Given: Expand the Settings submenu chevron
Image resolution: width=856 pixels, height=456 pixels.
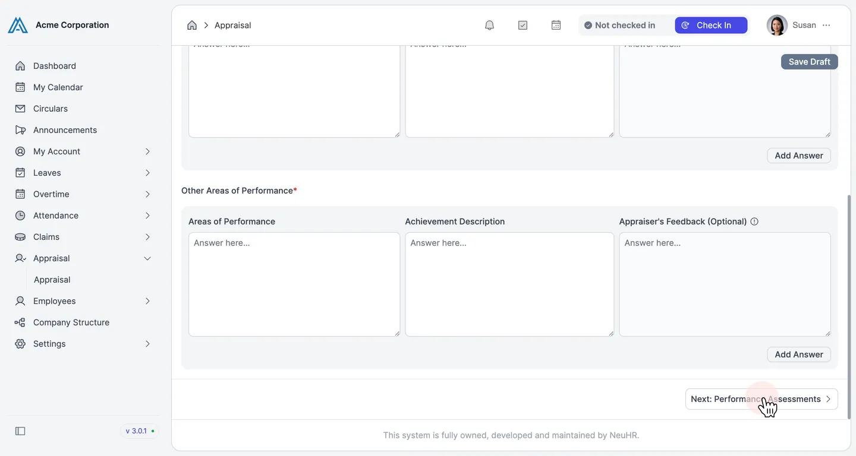Looking at the screenshot, I should 147,344.
